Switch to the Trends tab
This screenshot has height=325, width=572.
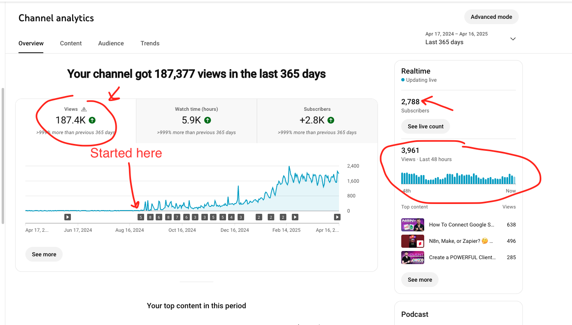tap(150, 43)
